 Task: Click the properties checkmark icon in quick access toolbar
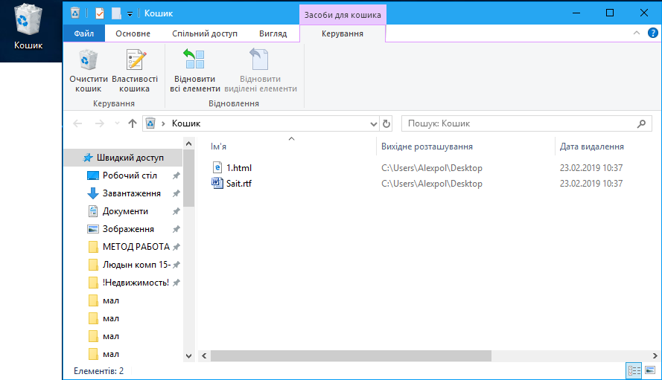(100, 13)
